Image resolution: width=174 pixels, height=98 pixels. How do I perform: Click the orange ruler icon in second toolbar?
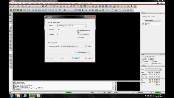point(100,10)
